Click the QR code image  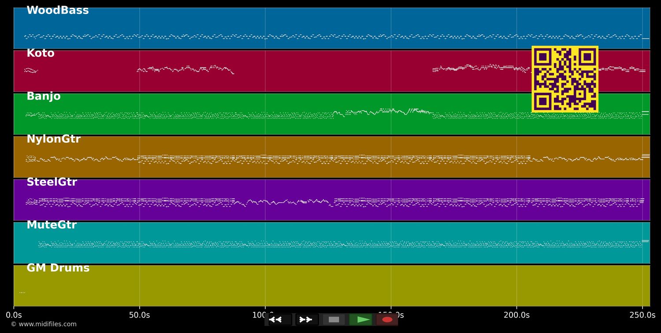565,79
